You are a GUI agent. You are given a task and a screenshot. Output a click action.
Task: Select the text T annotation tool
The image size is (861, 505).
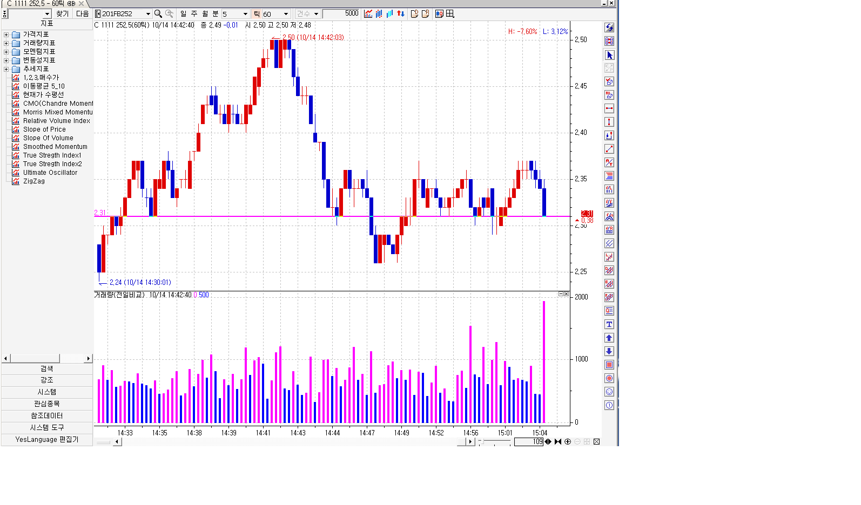(609, 324)
